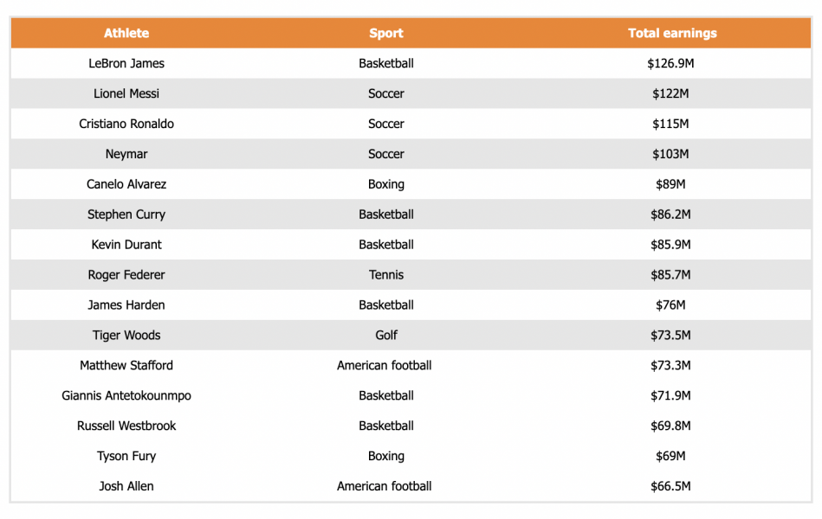
Task: Select the Golf sport cell
Action: (386, 336)
